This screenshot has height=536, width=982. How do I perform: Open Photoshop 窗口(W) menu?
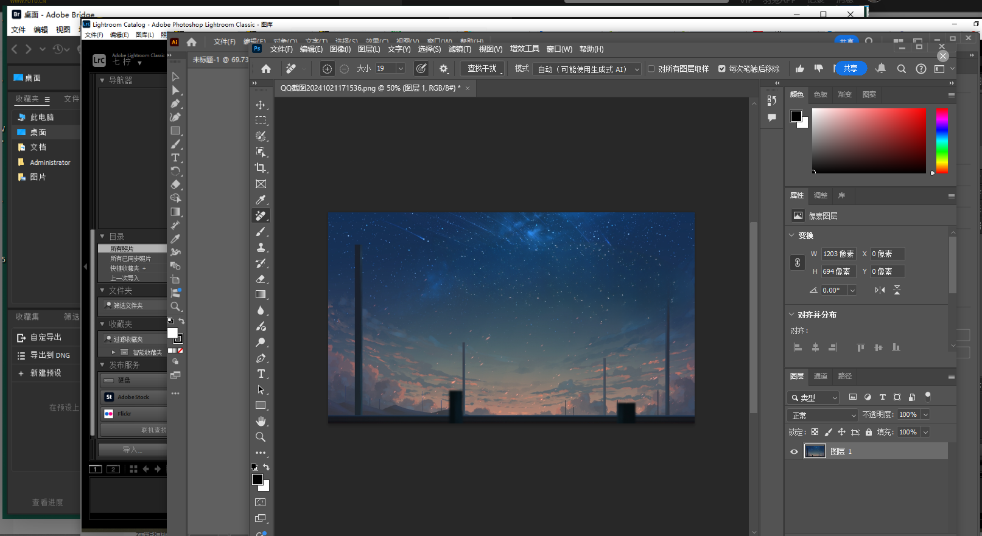tap(559, 49)
